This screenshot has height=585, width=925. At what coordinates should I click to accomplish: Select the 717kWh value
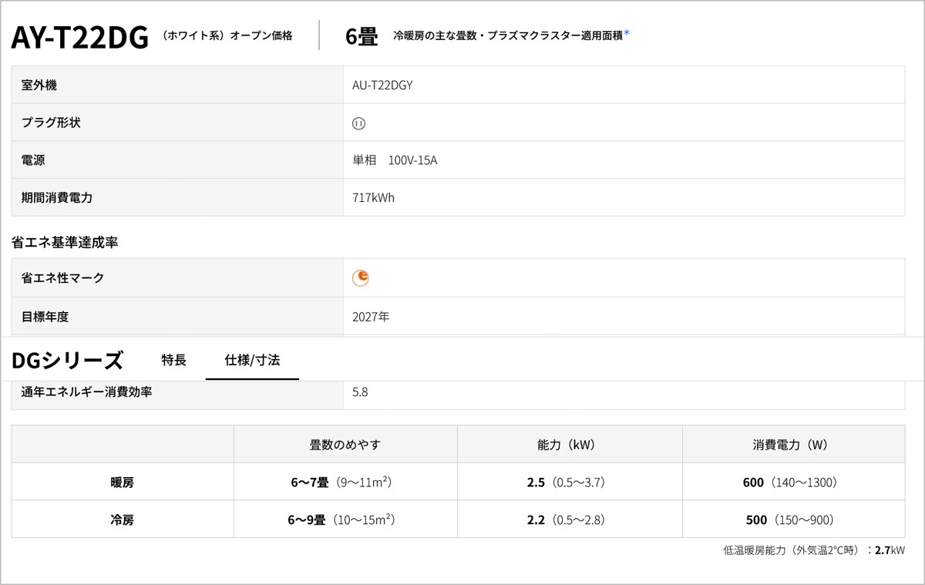373,198
